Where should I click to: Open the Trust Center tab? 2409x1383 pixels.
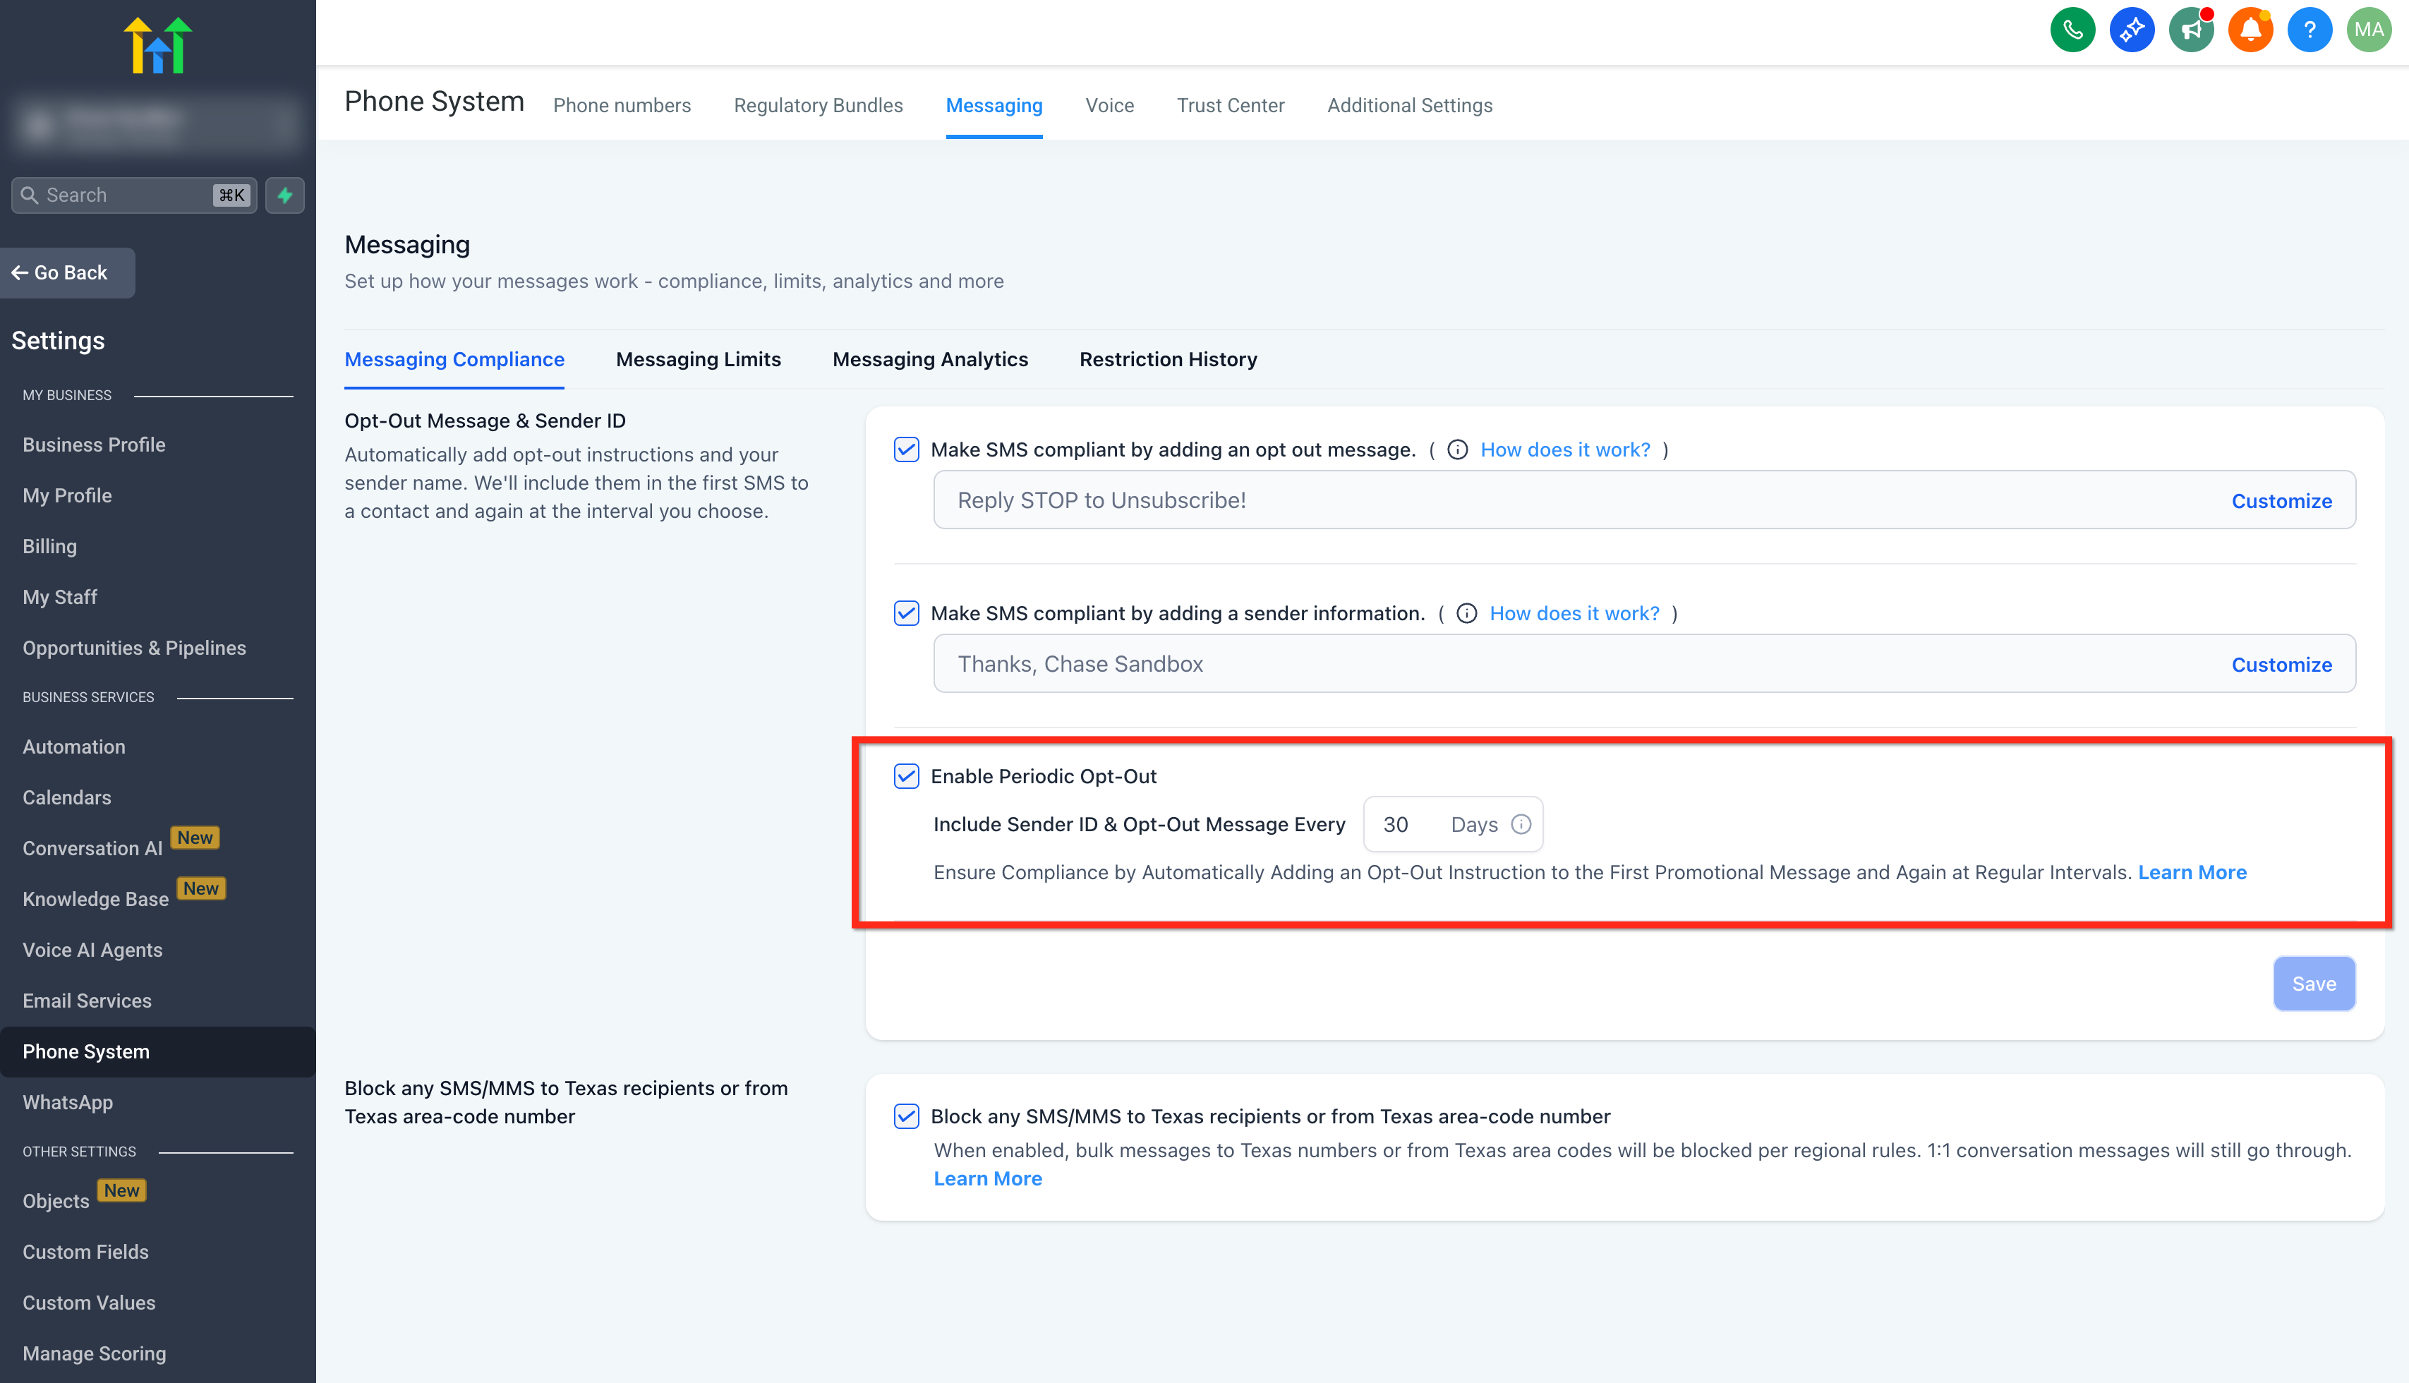click(x=1230, y=105)
